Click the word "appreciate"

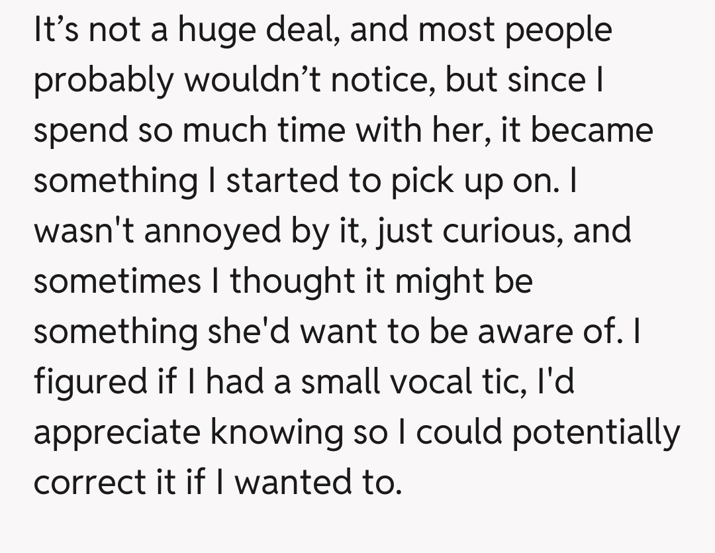coord(119,432)
